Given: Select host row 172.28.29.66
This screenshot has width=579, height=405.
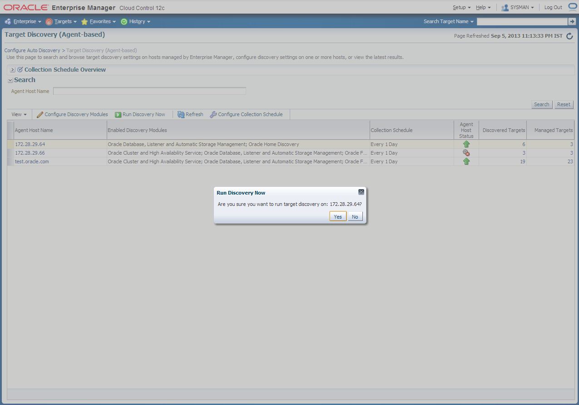Looking at the screenshot, I should pos(291,153).
